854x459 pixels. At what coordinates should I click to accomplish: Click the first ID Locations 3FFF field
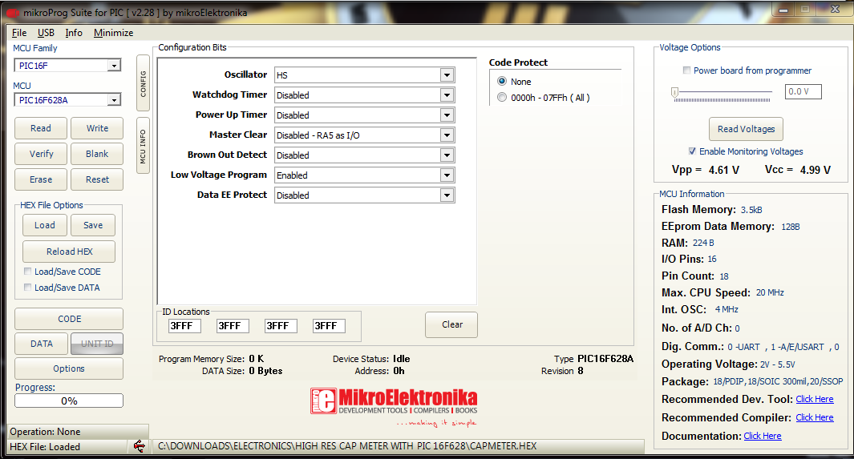pos(184,326)
